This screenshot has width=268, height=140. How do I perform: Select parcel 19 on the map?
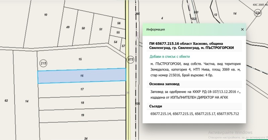(x=82, y=115)
